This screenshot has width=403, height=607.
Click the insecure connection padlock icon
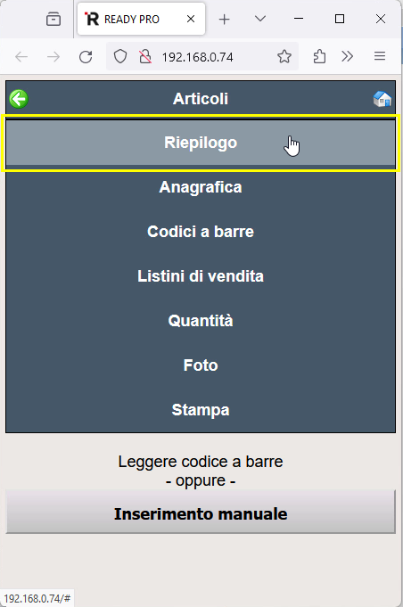click(145, 57)
